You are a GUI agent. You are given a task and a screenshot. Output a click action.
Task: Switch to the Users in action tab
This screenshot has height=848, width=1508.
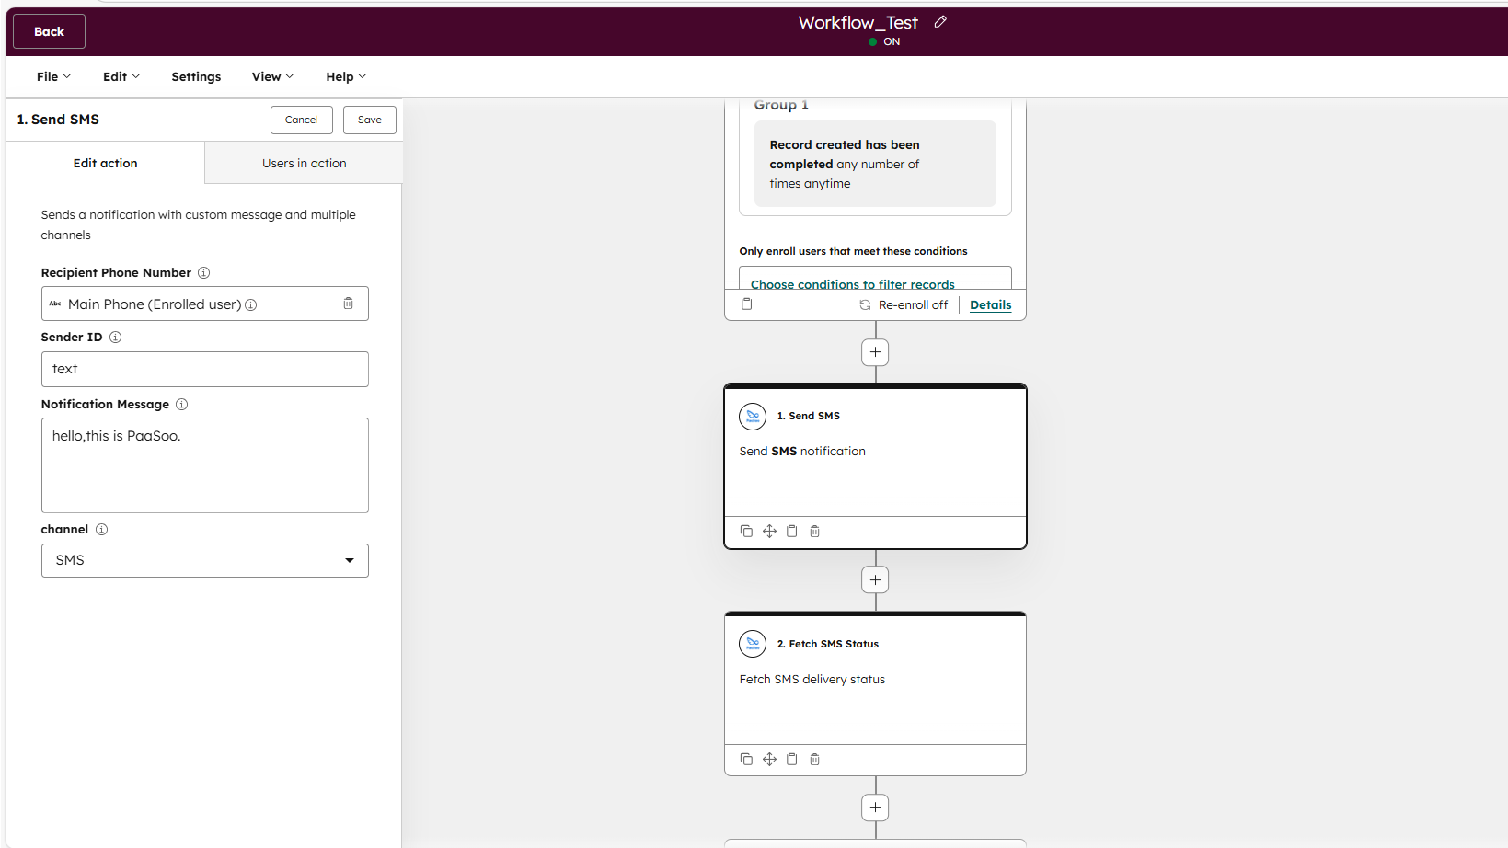click(x=304, y=163)
